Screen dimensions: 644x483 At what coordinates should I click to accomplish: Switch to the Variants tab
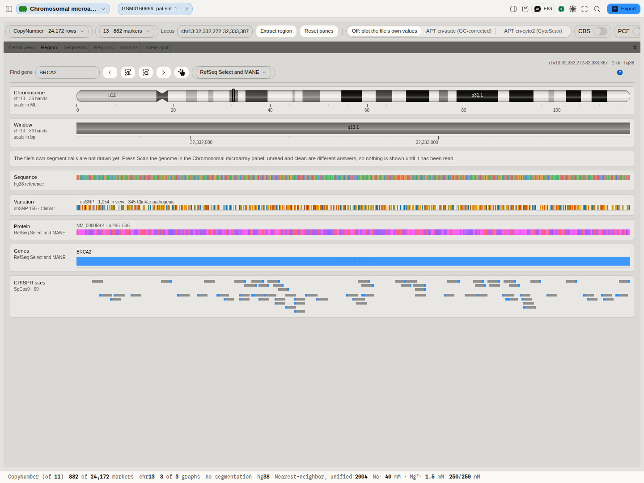click(129, 47)
